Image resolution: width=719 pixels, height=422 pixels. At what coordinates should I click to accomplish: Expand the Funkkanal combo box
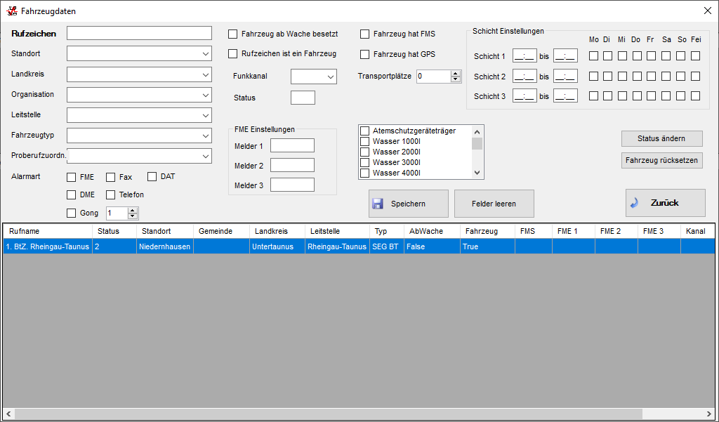[x=314, y=77]
